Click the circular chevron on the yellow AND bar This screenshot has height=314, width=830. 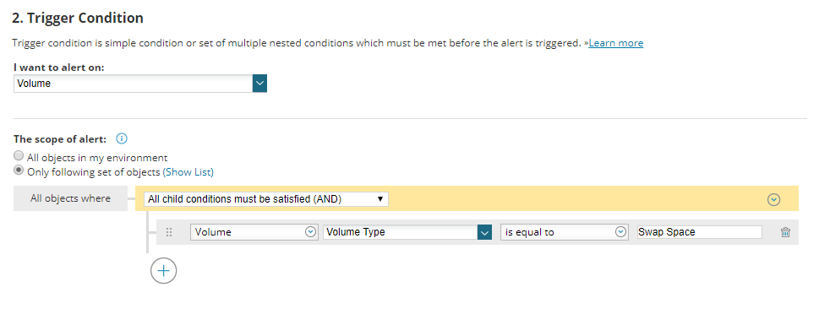tap(774, 199)
